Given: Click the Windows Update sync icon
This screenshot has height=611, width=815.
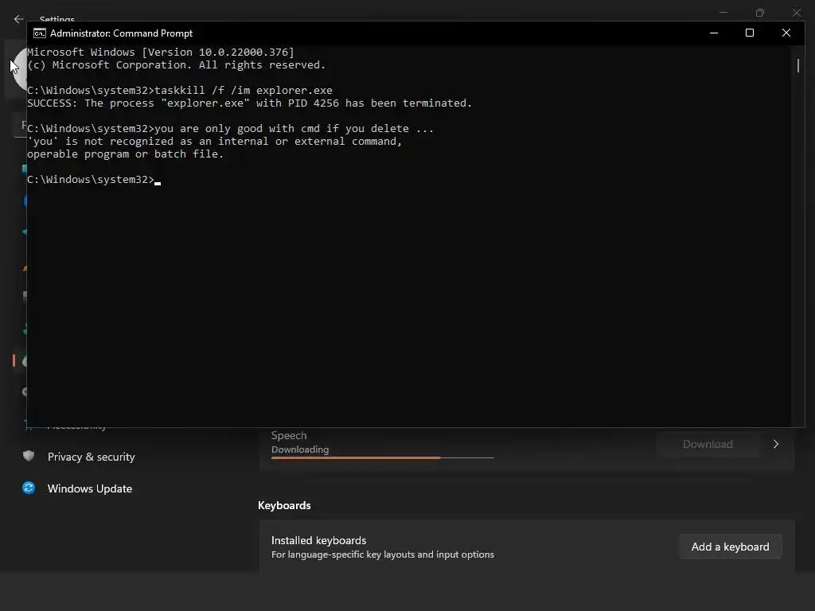Looking at the screenshot, I should (29, 488).
